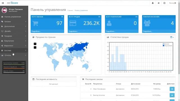Click Выполненных заказов progress bar
180x101 pixels.
click(14, 64)
